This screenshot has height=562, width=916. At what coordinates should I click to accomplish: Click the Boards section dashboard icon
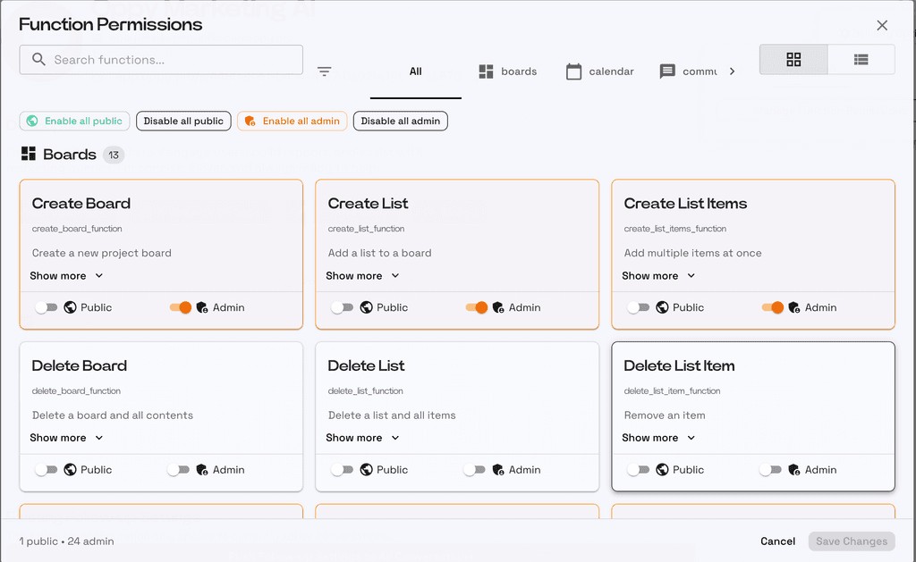[x=28, y=154]
